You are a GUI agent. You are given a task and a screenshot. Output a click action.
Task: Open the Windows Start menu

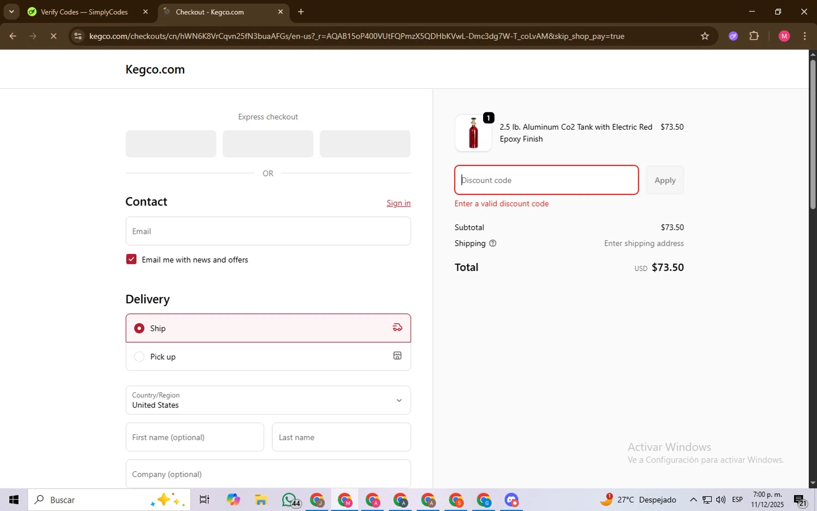coord(14,500)
